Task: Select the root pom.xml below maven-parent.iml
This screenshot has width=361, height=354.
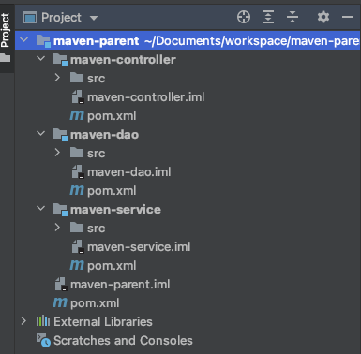Action: 95,303
